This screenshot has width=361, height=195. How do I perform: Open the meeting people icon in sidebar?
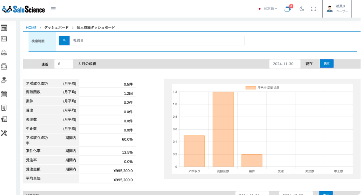click(x=4, y=53)
